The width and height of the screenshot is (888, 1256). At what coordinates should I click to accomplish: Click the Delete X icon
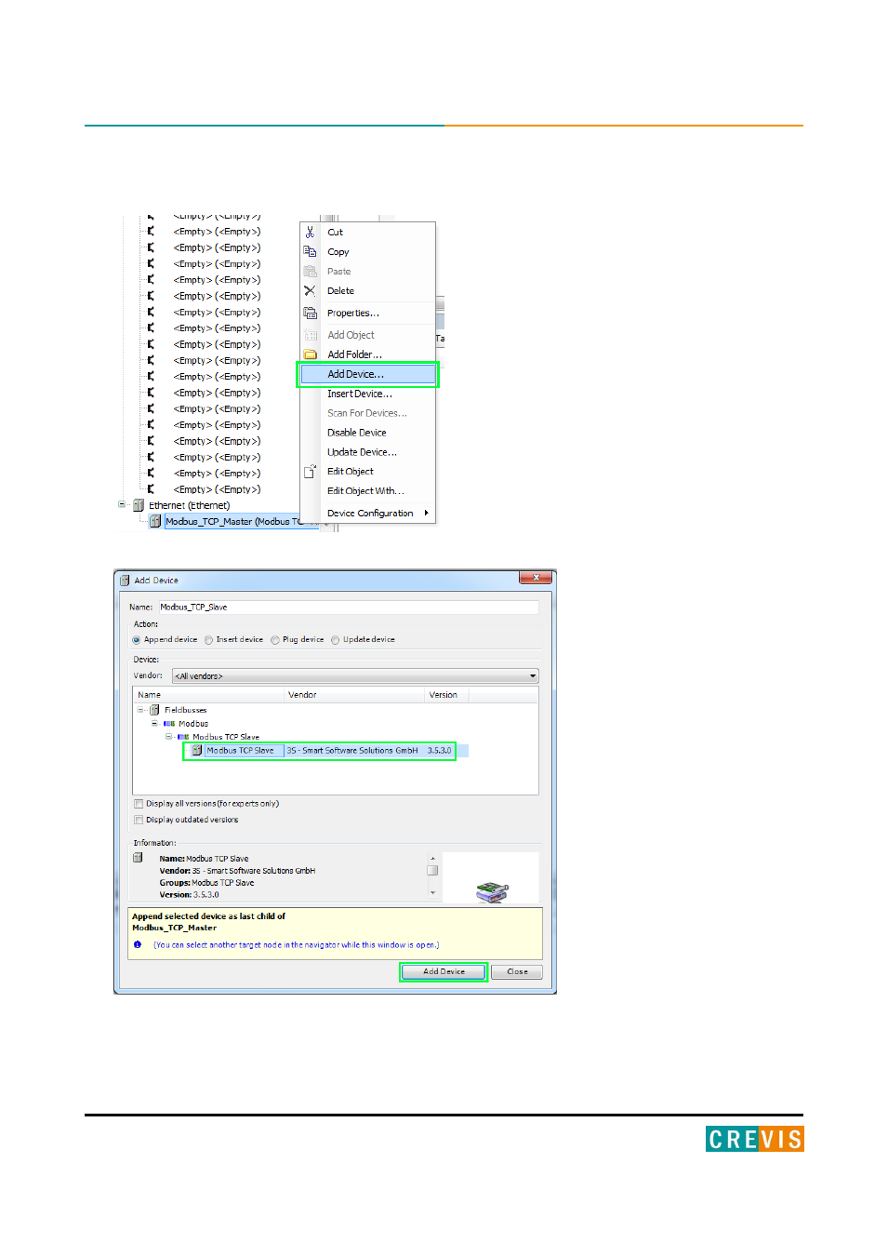click(x=310, y=290)
